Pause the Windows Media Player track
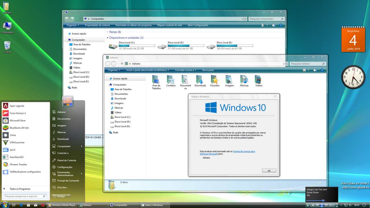 point(322,205)
